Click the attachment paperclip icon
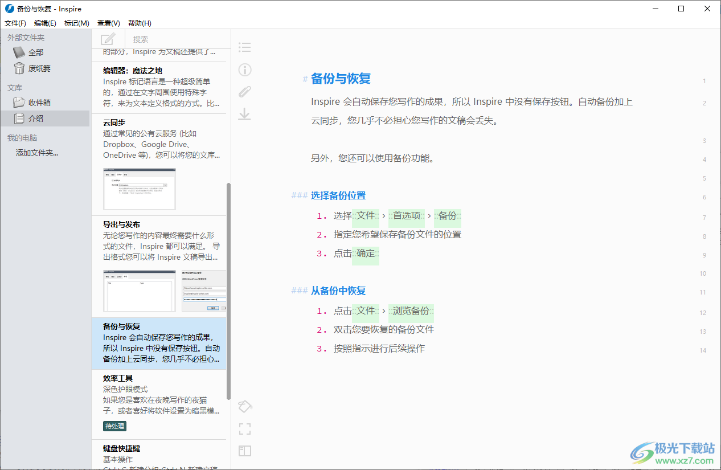The image size is (721, 470). click(244, 92)
